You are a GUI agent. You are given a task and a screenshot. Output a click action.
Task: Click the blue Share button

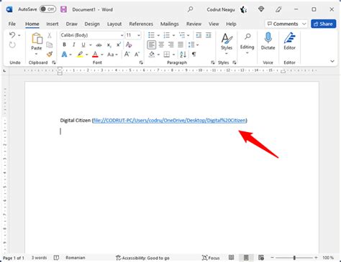(323, 24)
